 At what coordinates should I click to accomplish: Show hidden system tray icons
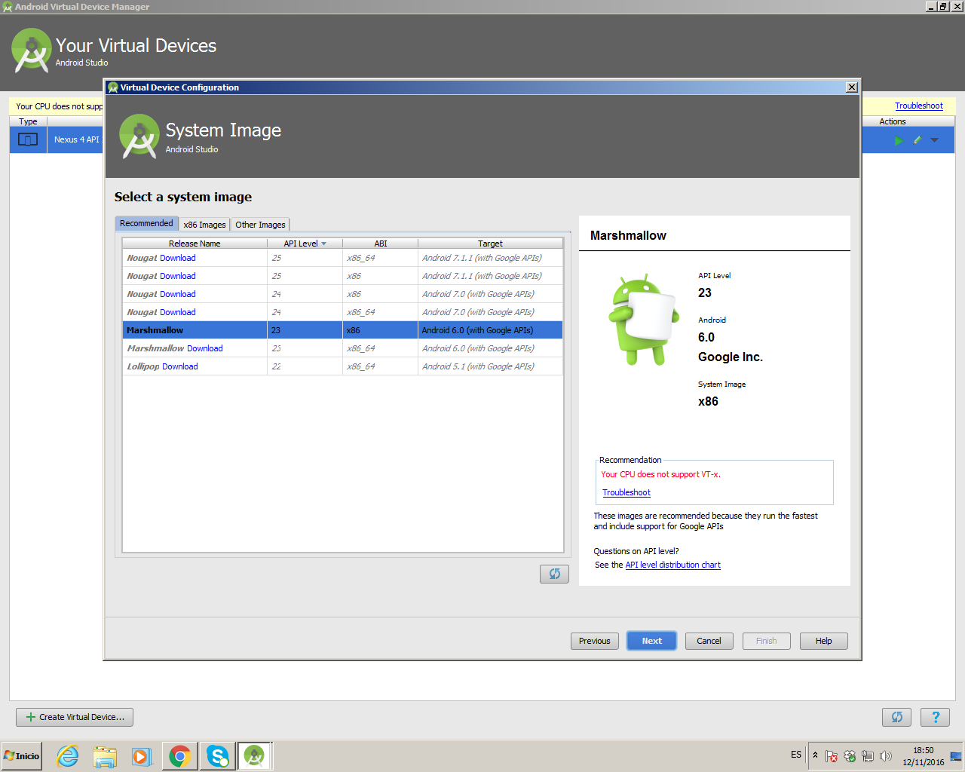click(x=815, y=755)
